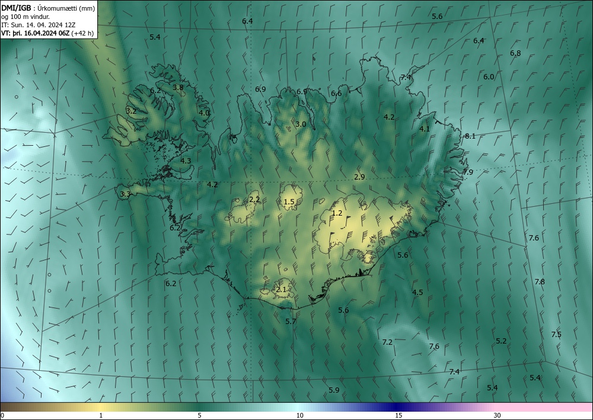This screenshot has height=420, width=593.
Task: Click the 2.1 value on Mýrdalsjökull glacier
Action: pyautogui.click(x=281, y=290)
